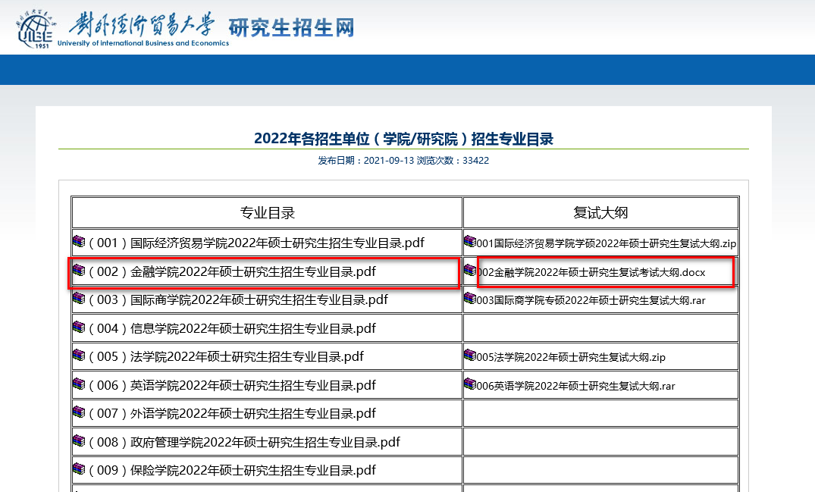This screenshot has height=492, width=815.
Task: Click file icon beside 001 国际经济贸易学院 pdf
Action: pos(80,242)
